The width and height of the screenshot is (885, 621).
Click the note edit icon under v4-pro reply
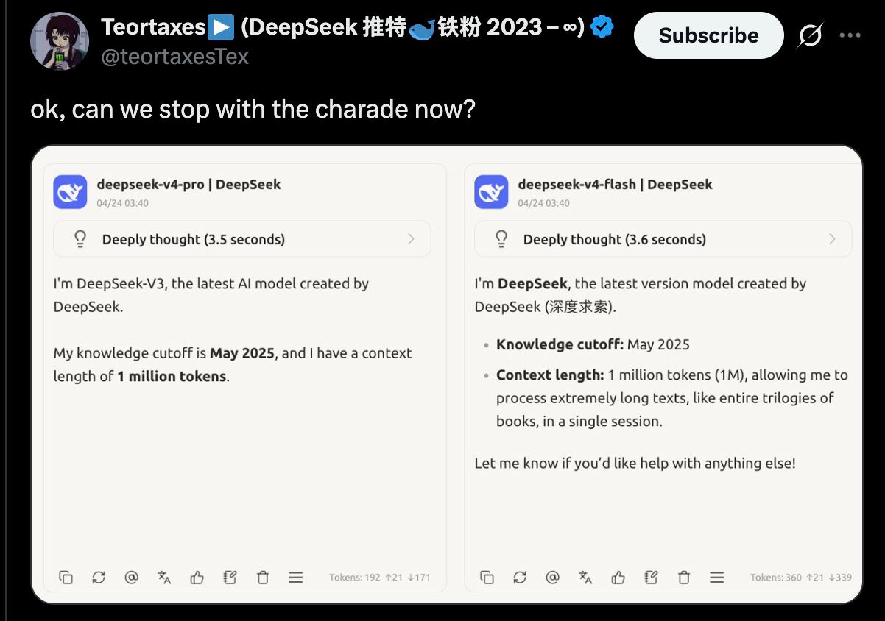[230, 578]
